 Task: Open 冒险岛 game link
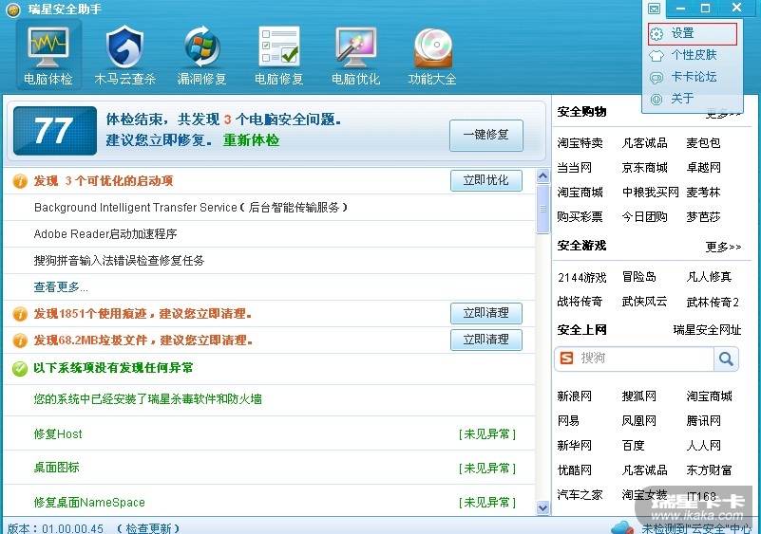(639, 277)
